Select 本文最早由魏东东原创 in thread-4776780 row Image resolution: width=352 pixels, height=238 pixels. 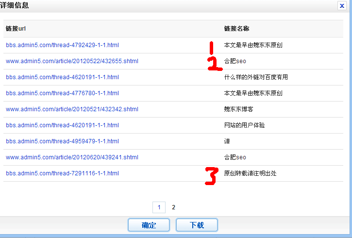pyautogui.click(x=253, y=93)
